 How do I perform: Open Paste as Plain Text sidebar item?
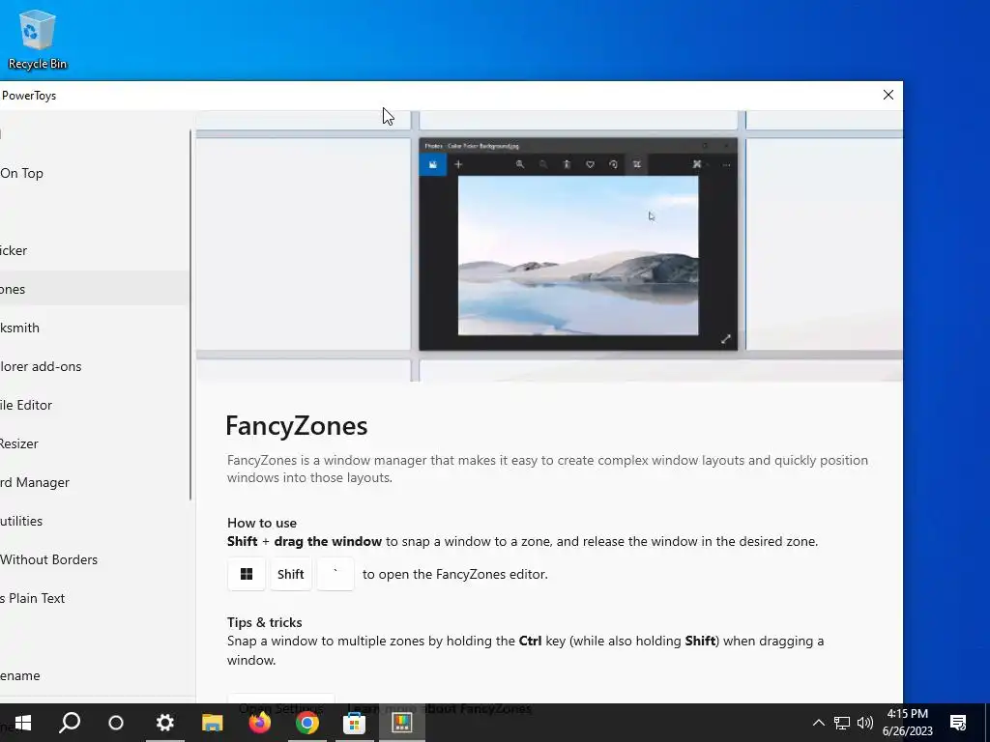[x=94, y=598]
